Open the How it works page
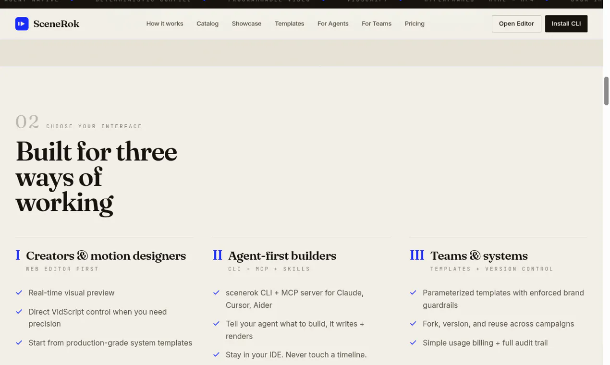Viewport: 610px width, 365px height. coord(165,24)
